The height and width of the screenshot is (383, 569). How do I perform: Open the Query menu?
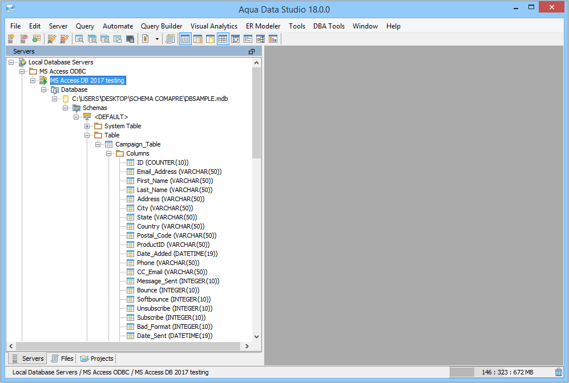click(85, 26)
